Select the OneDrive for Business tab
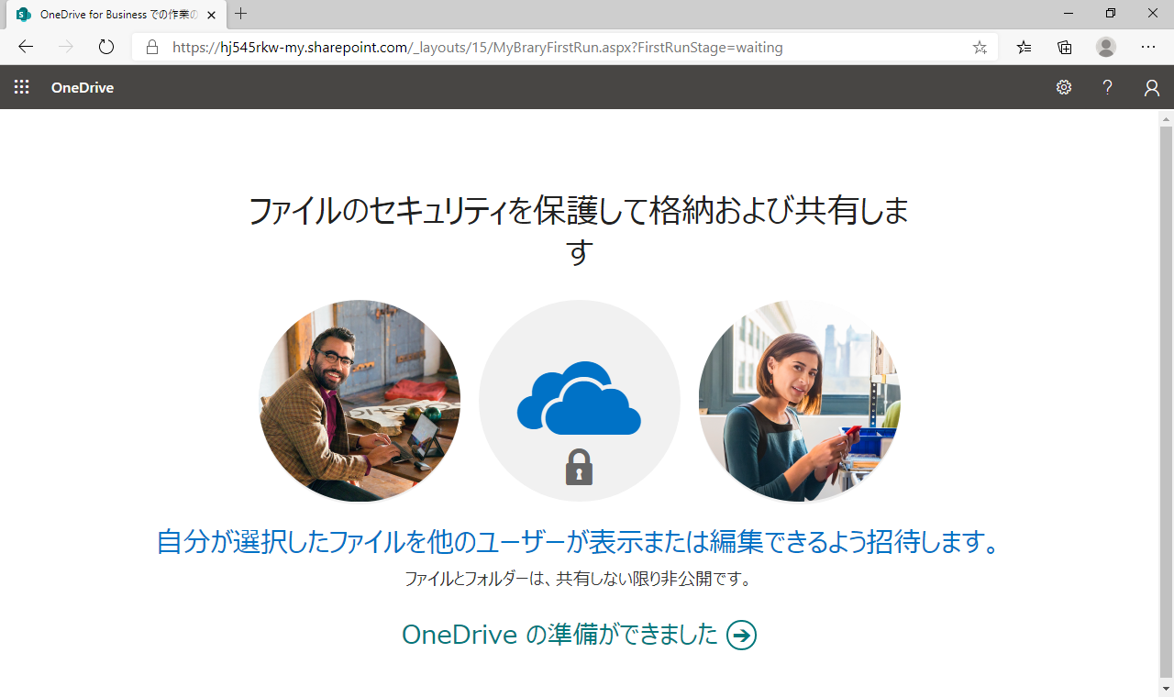The image size is (1174, 697). click(115, 15)
